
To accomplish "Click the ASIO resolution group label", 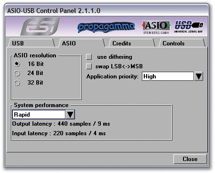I will coord(35,55).
